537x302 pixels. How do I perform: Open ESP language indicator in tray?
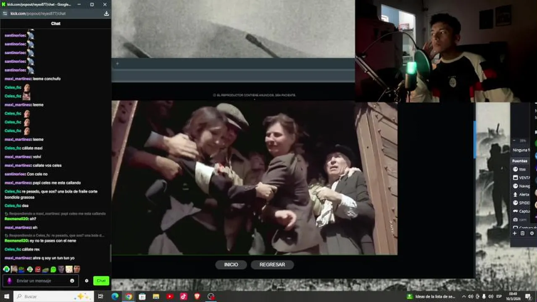point(499,297)
